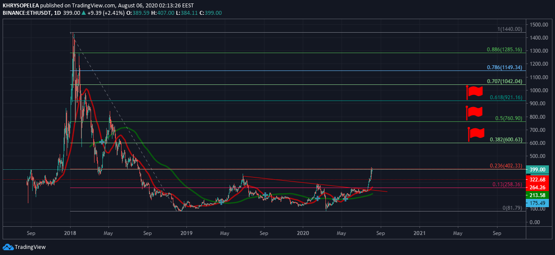Click the red 322.68 price tag
The width and height of the screenshot is (555, 255).
[x=538, y=179]
